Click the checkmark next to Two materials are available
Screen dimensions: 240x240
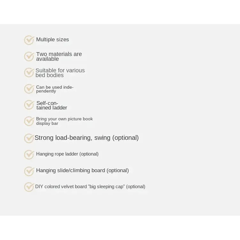pyautogui.click(x=29, y=56)
